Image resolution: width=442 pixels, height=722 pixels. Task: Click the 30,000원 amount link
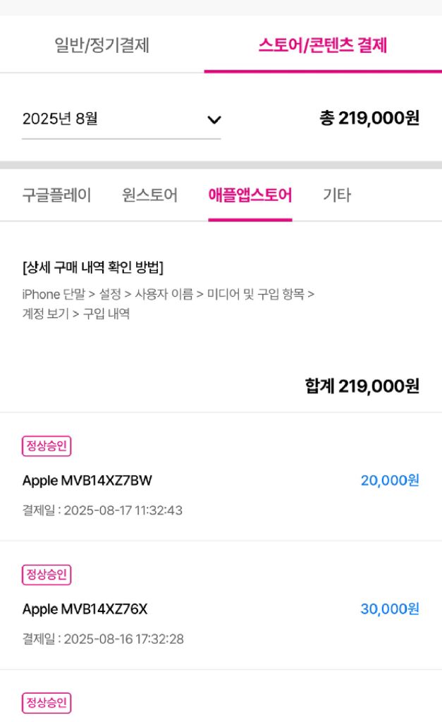pos(390,608)
